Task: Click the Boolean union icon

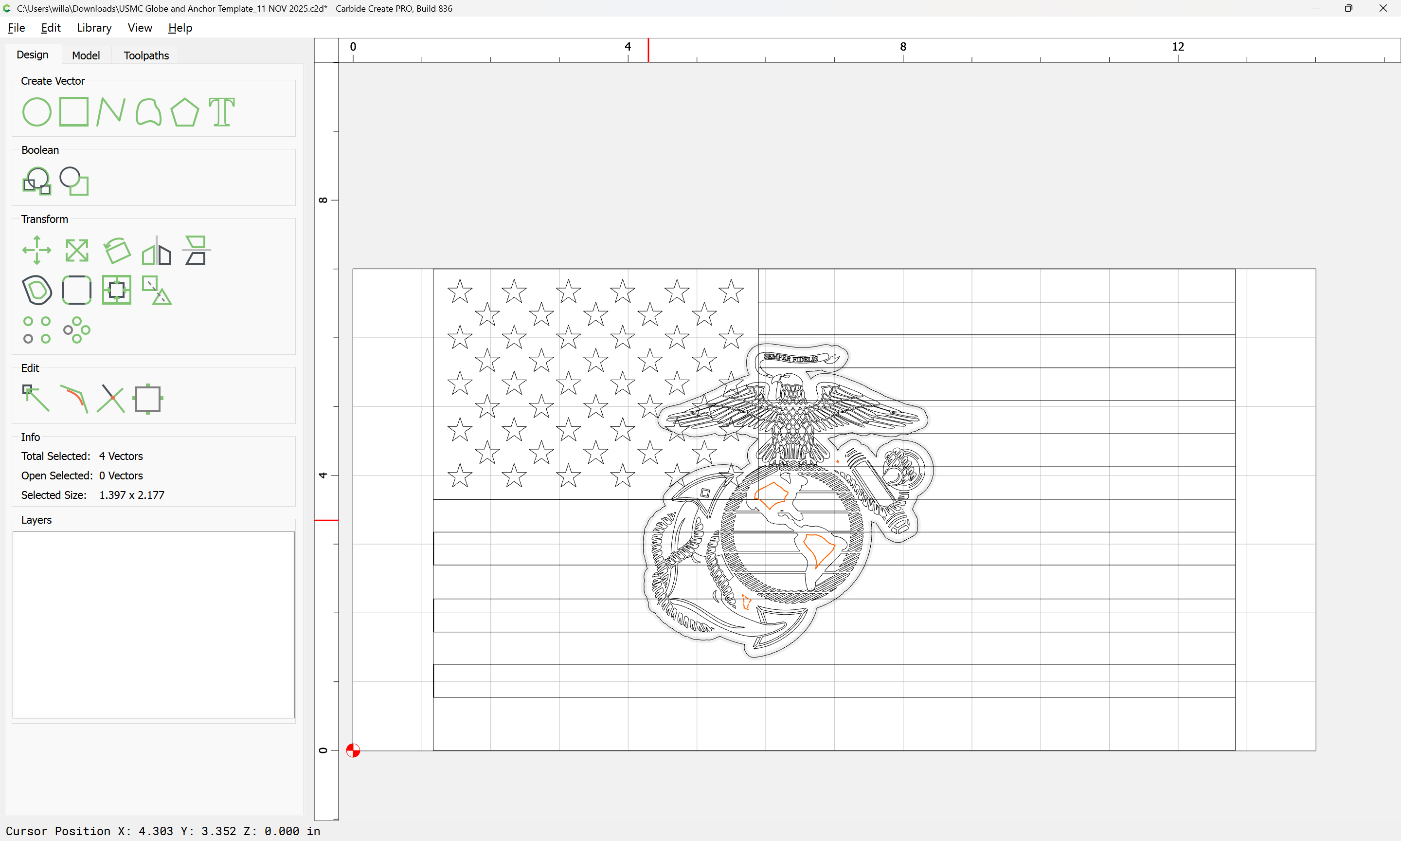Action: (37, 182)
